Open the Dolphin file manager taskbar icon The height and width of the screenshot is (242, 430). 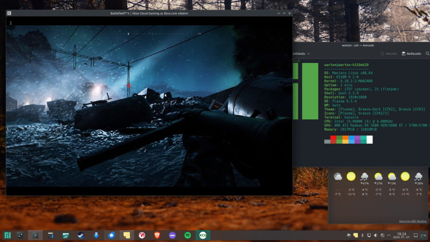click(x=66, y=236)
